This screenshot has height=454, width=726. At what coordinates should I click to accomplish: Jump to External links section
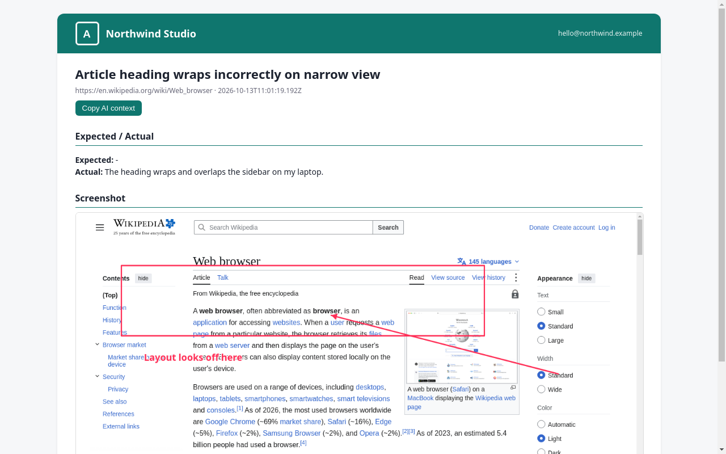tap(121, 427)
